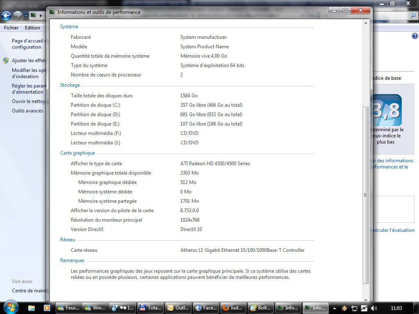Switch to the Face... taskbar button
This screenshot has width=419, height=314.
pos(206,308)
